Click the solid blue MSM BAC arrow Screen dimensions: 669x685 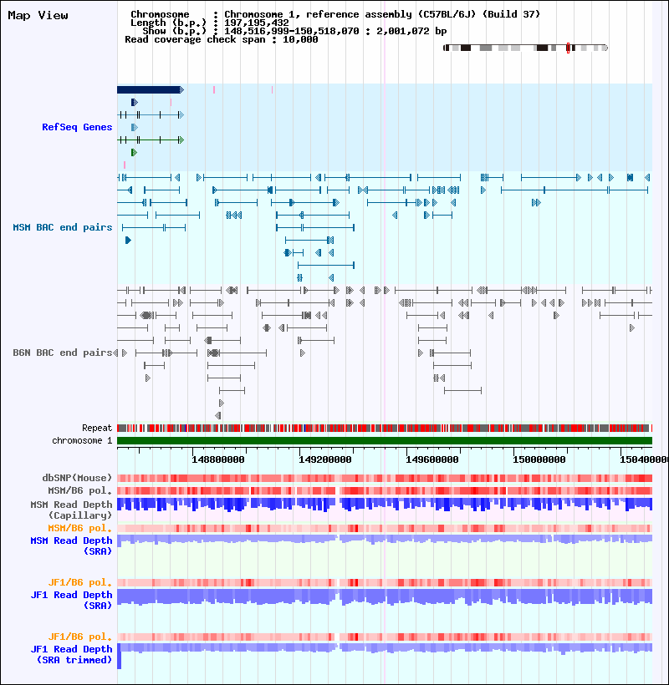click(x=128, y=240)
